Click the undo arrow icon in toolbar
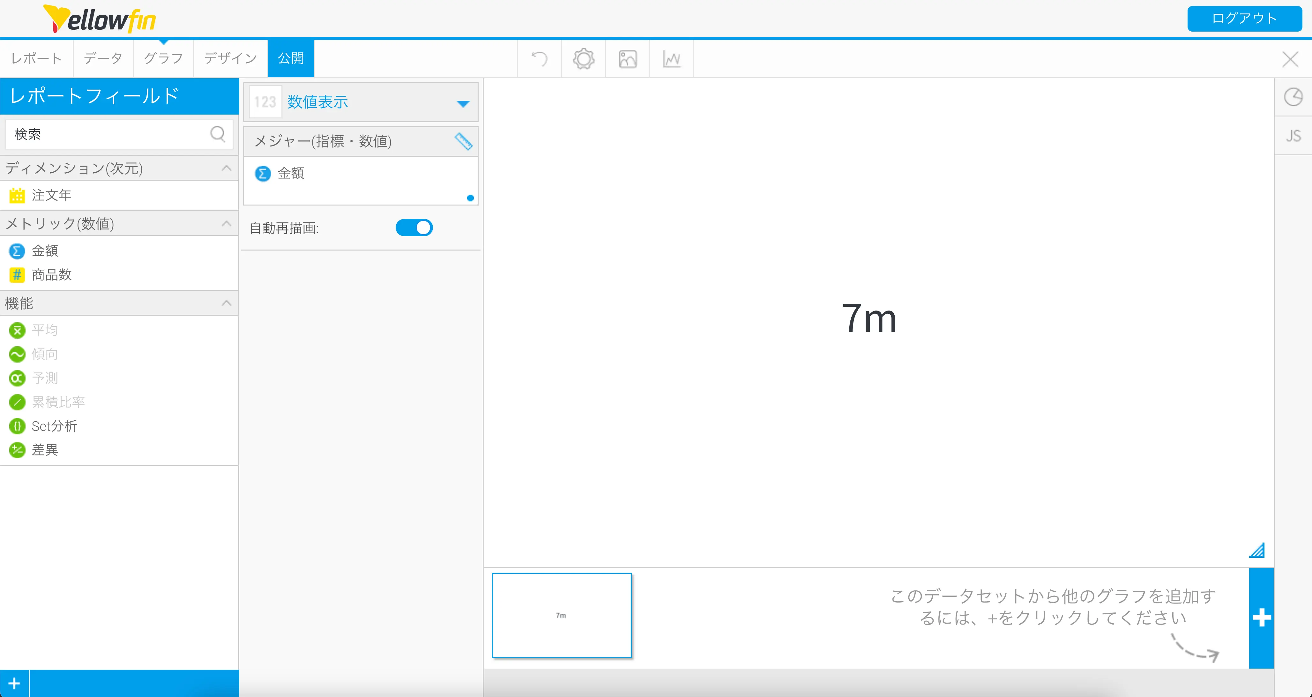 pos(539,59)
